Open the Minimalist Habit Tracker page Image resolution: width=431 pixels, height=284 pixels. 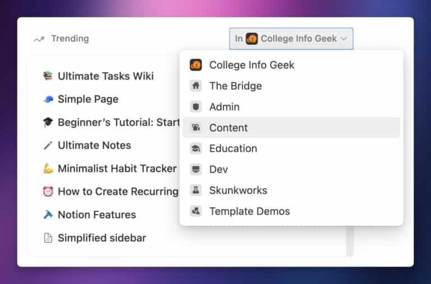pos(117,168)
